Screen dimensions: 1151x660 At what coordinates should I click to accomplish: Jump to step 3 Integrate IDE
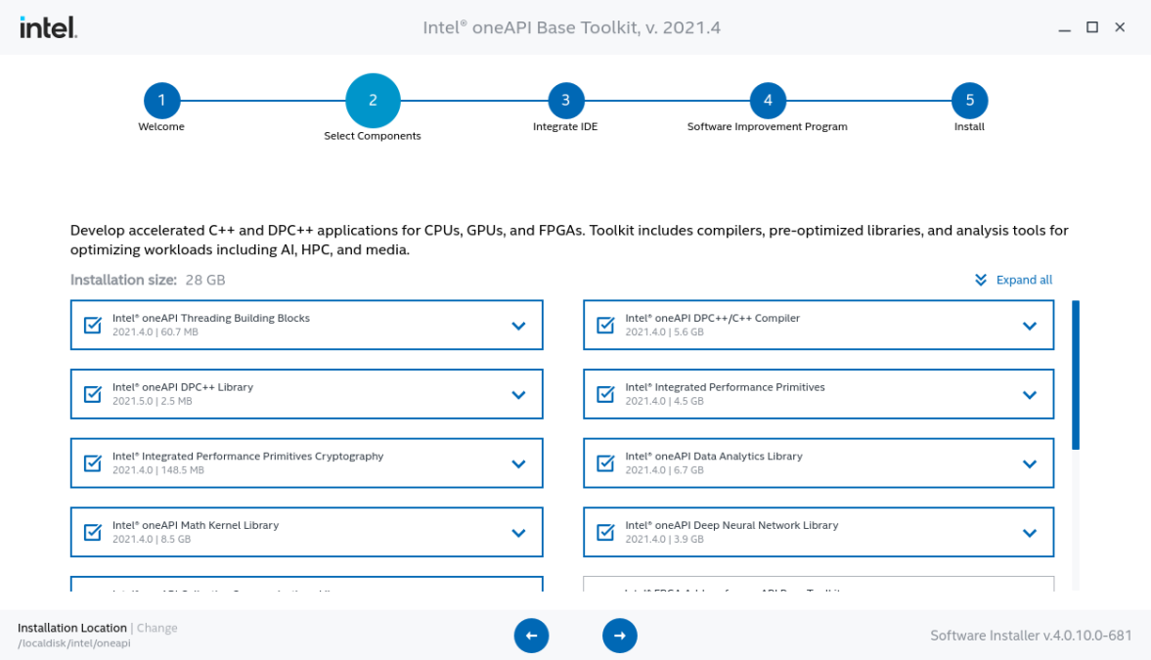pyautogui.click(x=565, y=101)
